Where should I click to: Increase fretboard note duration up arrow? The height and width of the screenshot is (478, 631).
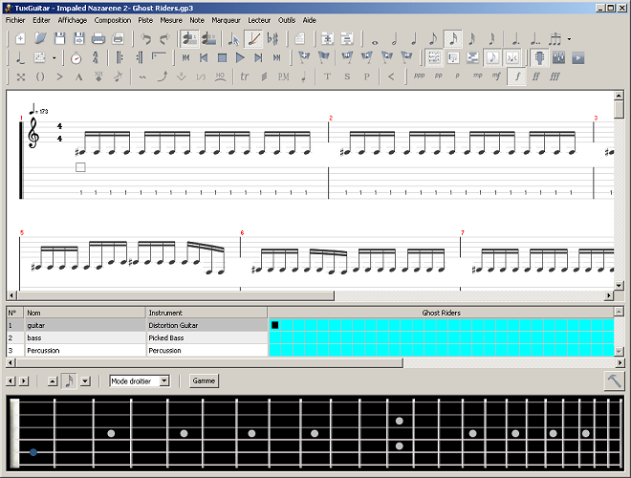tap(53, 381)
